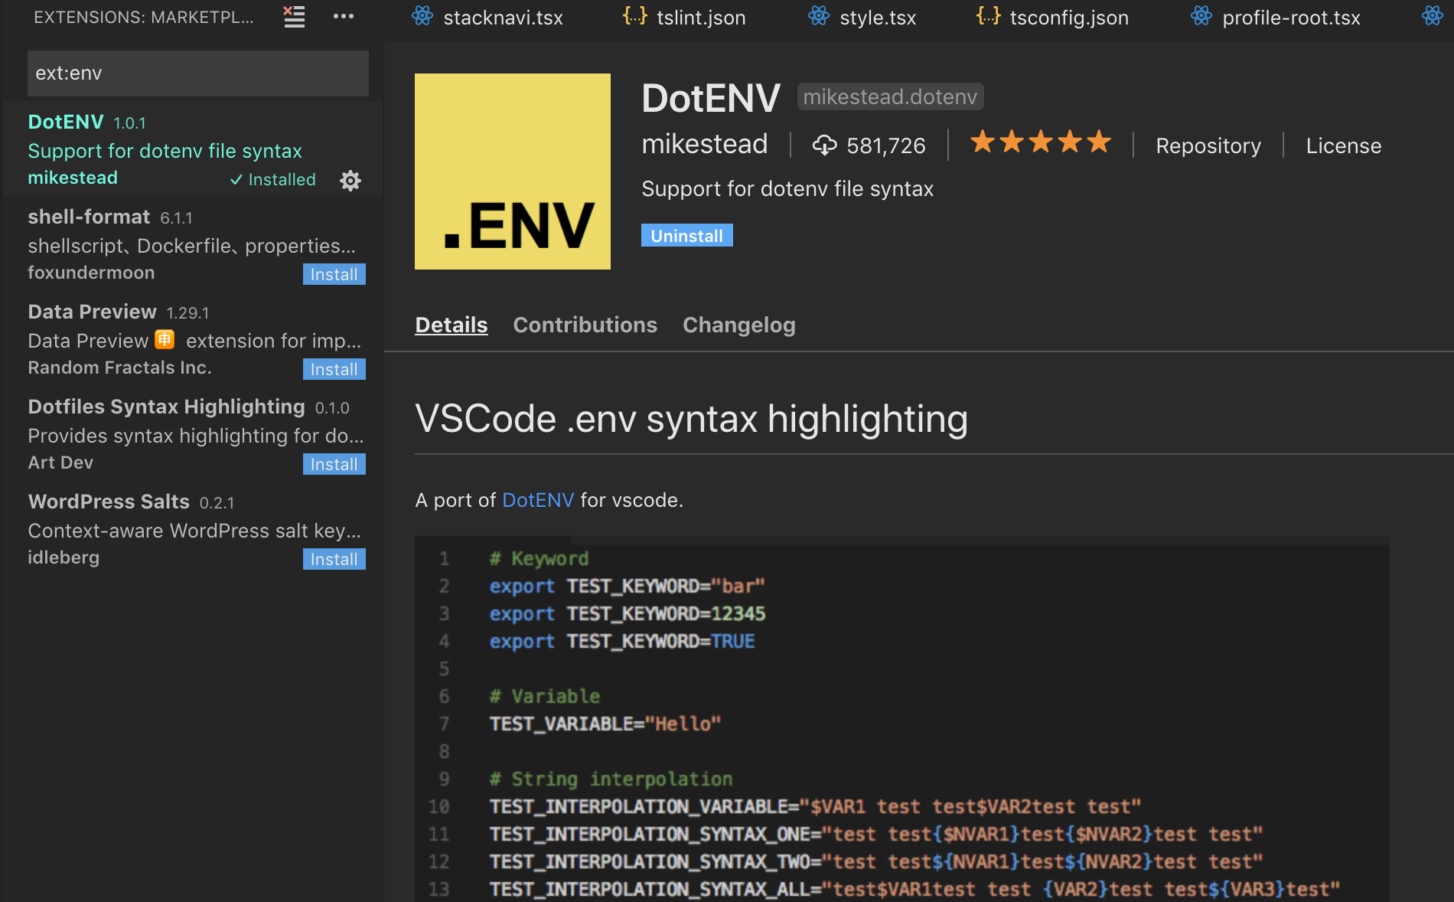Click Support for dotenv file syntax in header
This screenshot has width=1454, height=902.
[x=787, y=189]
